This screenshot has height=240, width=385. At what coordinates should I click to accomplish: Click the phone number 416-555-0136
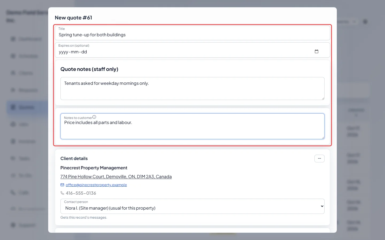click(x=81, y=193)
